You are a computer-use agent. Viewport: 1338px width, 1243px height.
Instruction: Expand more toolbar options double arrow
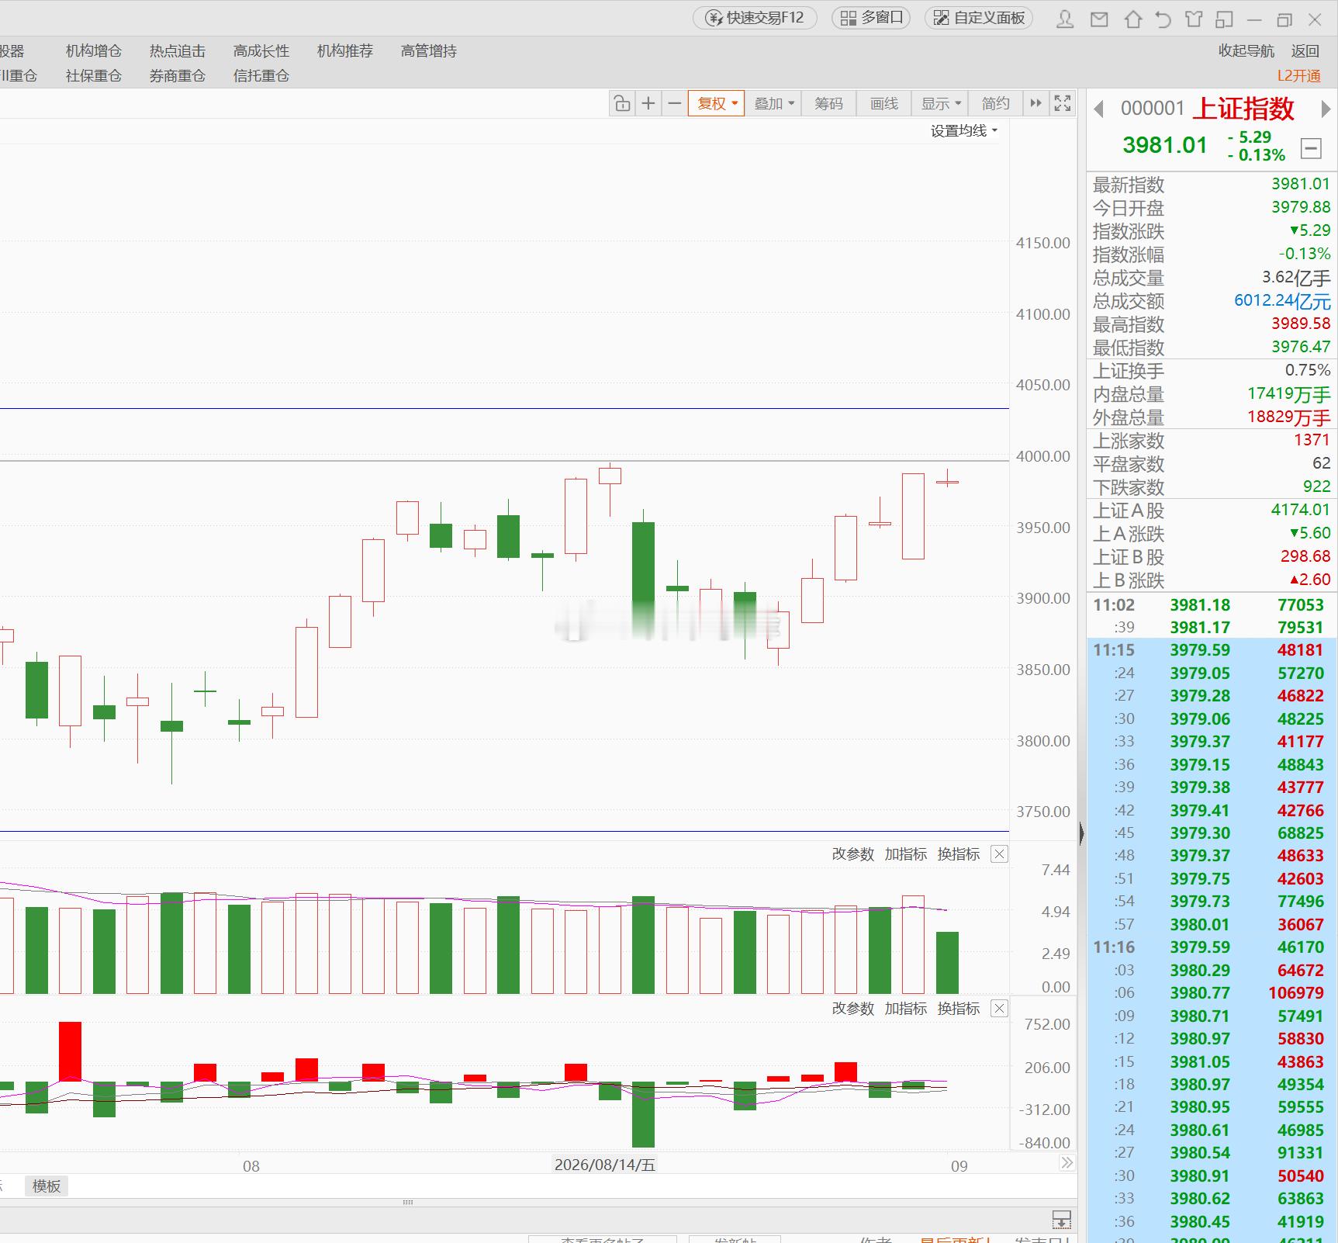click(1035, 103)
